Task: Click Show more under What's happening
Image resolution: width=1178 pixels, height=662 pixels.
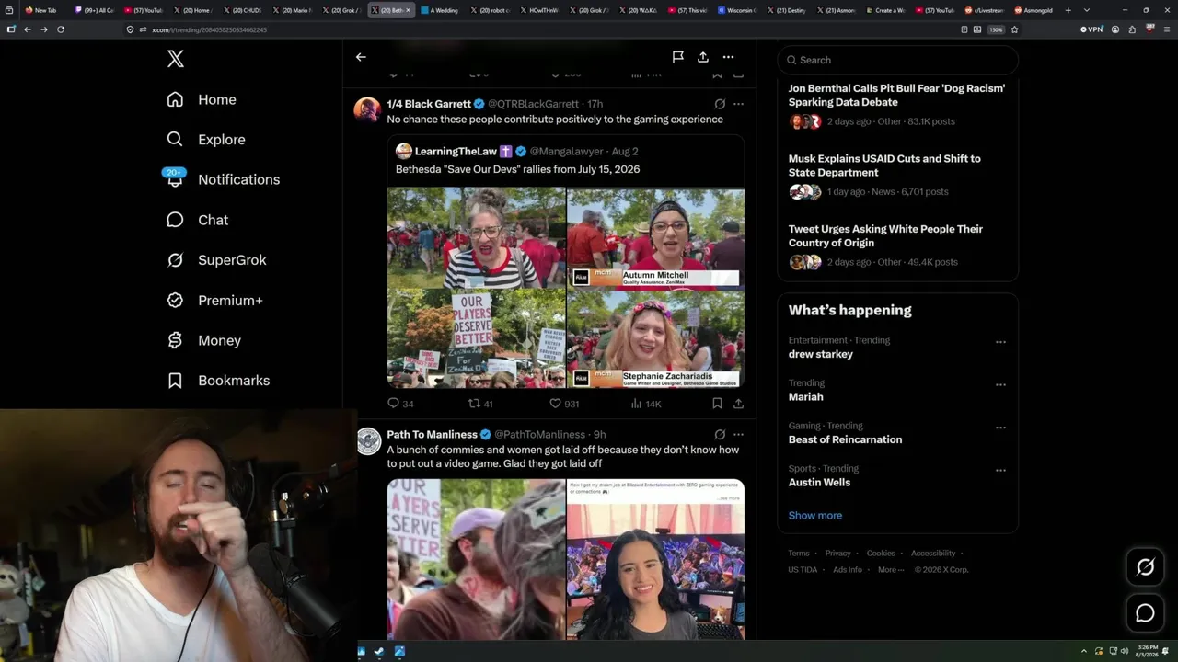Action: (815, 516)
